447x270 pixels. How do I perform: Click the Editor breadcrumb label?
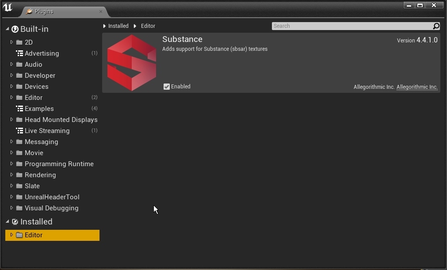tap(148, 26)
